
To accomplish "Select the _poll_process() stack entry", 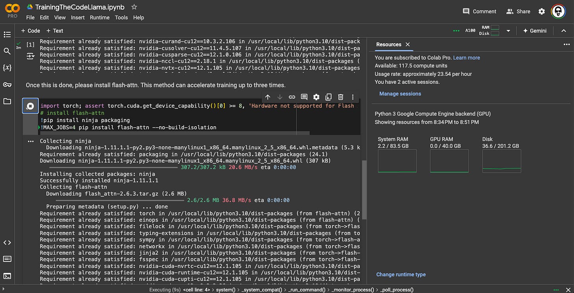I will (397, 290).
